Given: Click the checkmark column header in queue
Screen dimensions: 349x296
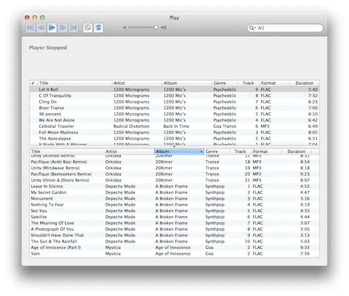Looking at the screenshot, I should 33,83.
